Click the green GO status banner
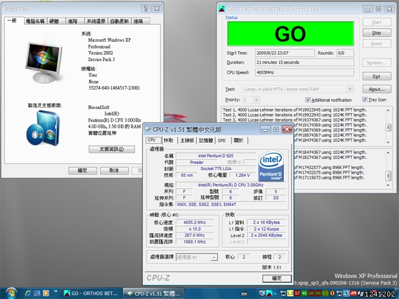 click(291, 34)
